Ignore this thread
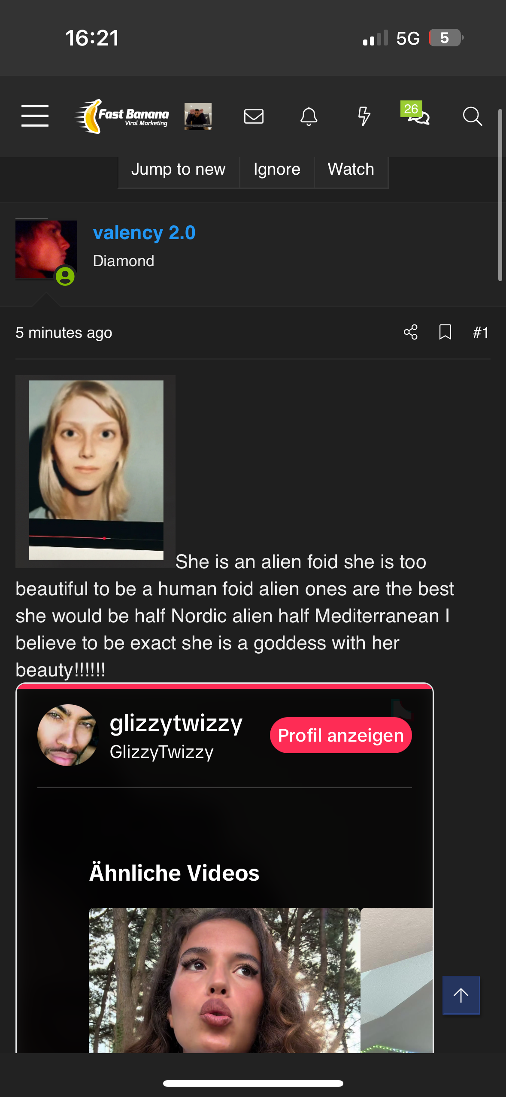Image resolution: width=506 pixels, height=1097 pixels. click(277, 170)
